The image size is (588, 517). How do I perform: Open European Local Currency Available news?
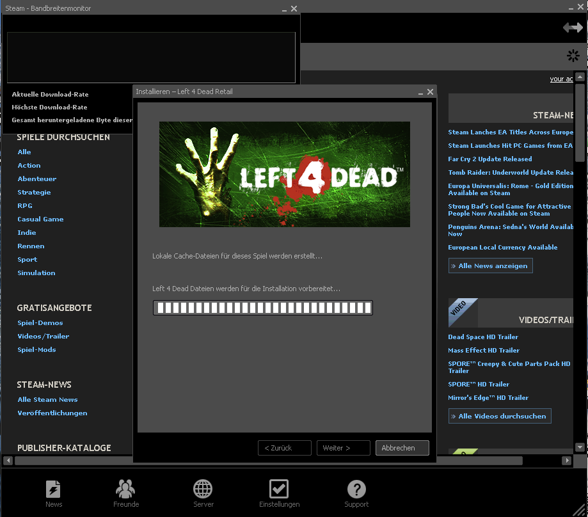pyautogui.click(x=502, y=248)
